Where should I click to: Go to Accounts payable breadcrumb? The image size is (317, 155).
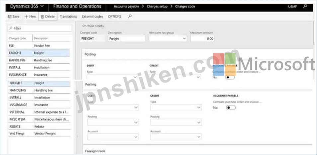[126, 7]
